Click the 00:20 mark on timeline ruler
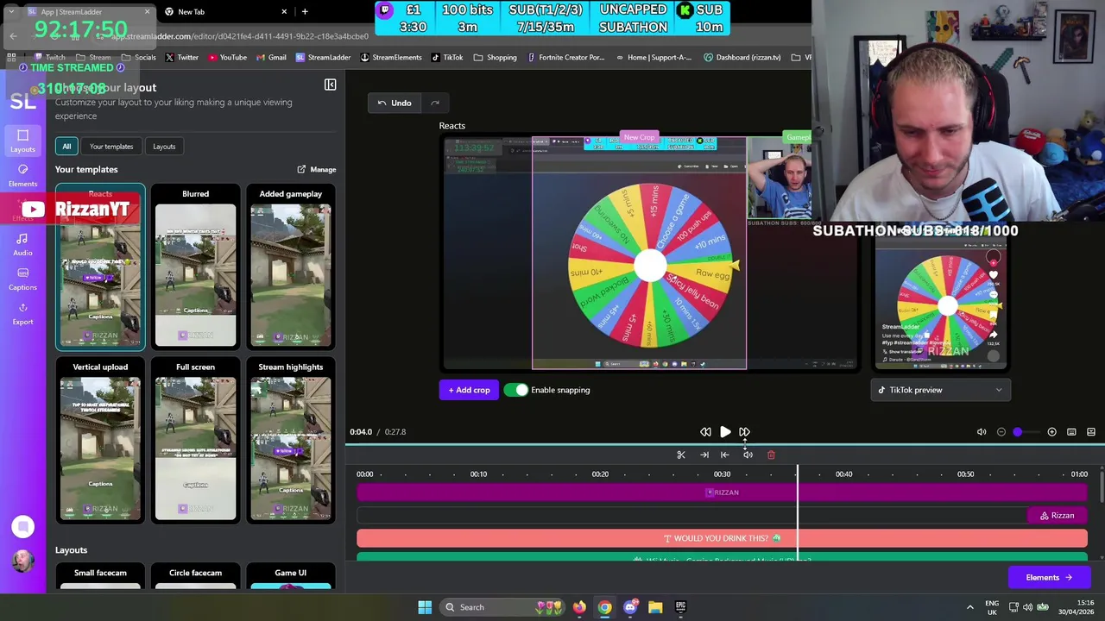This screenshot has width=1105, height=621. (600, 474)
